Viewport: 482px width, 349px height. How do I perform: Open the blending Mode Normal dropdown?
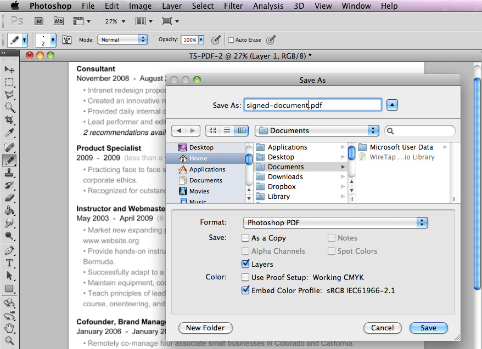pyautogui.click(x=122, y=39)
